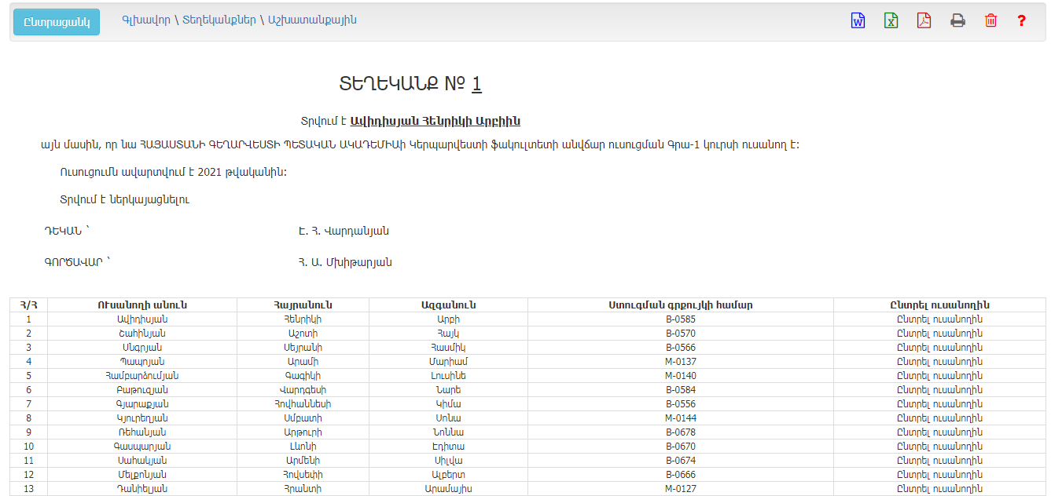
Task: Save the certificate as PDF
Action: tap(924, 21)
